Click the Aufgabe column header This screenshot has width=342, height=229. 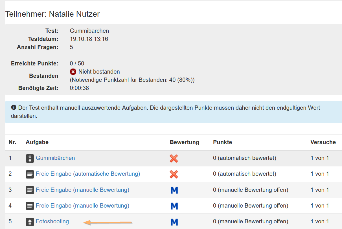tap(37, 142)
